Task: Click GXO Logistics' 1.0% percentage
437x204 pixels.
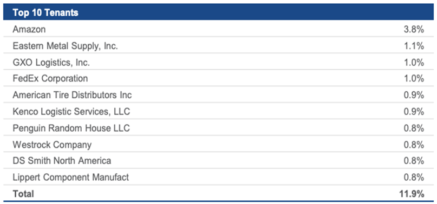Action: coord(414,62)
